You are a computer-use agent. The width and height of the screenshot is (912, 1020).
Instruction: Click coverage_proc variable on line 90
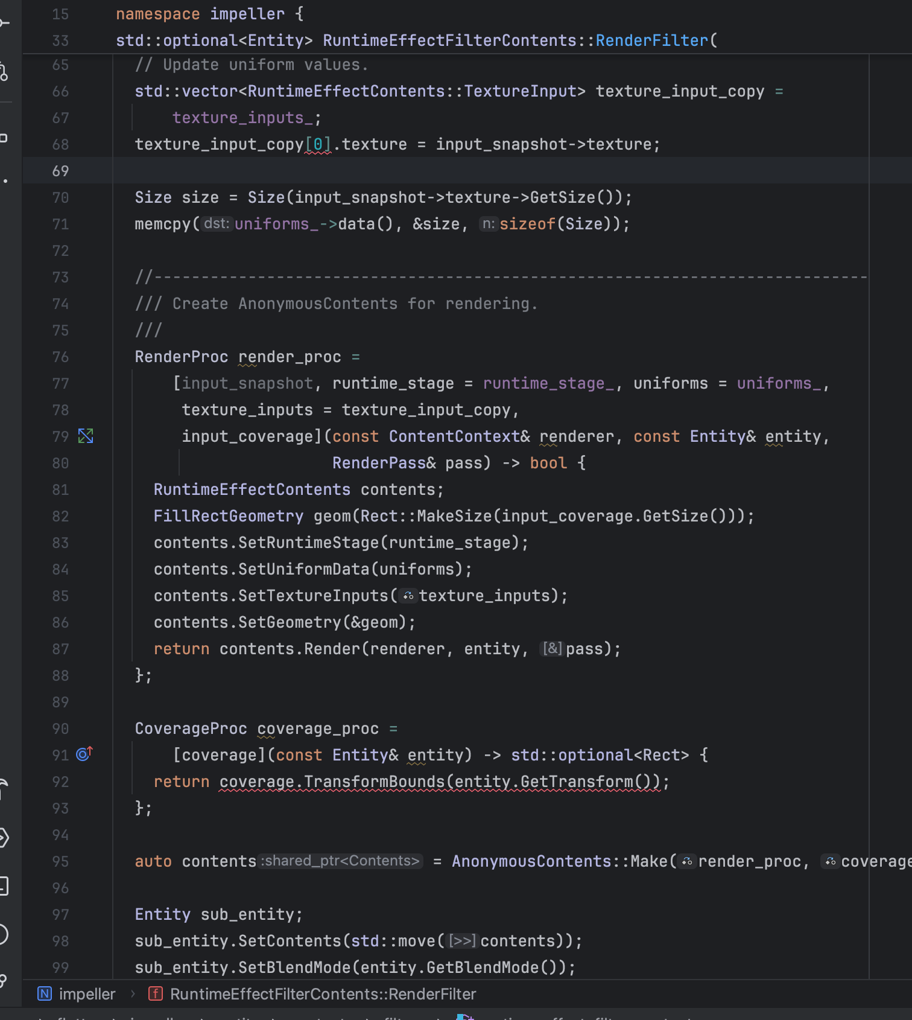tap(318, 728)
